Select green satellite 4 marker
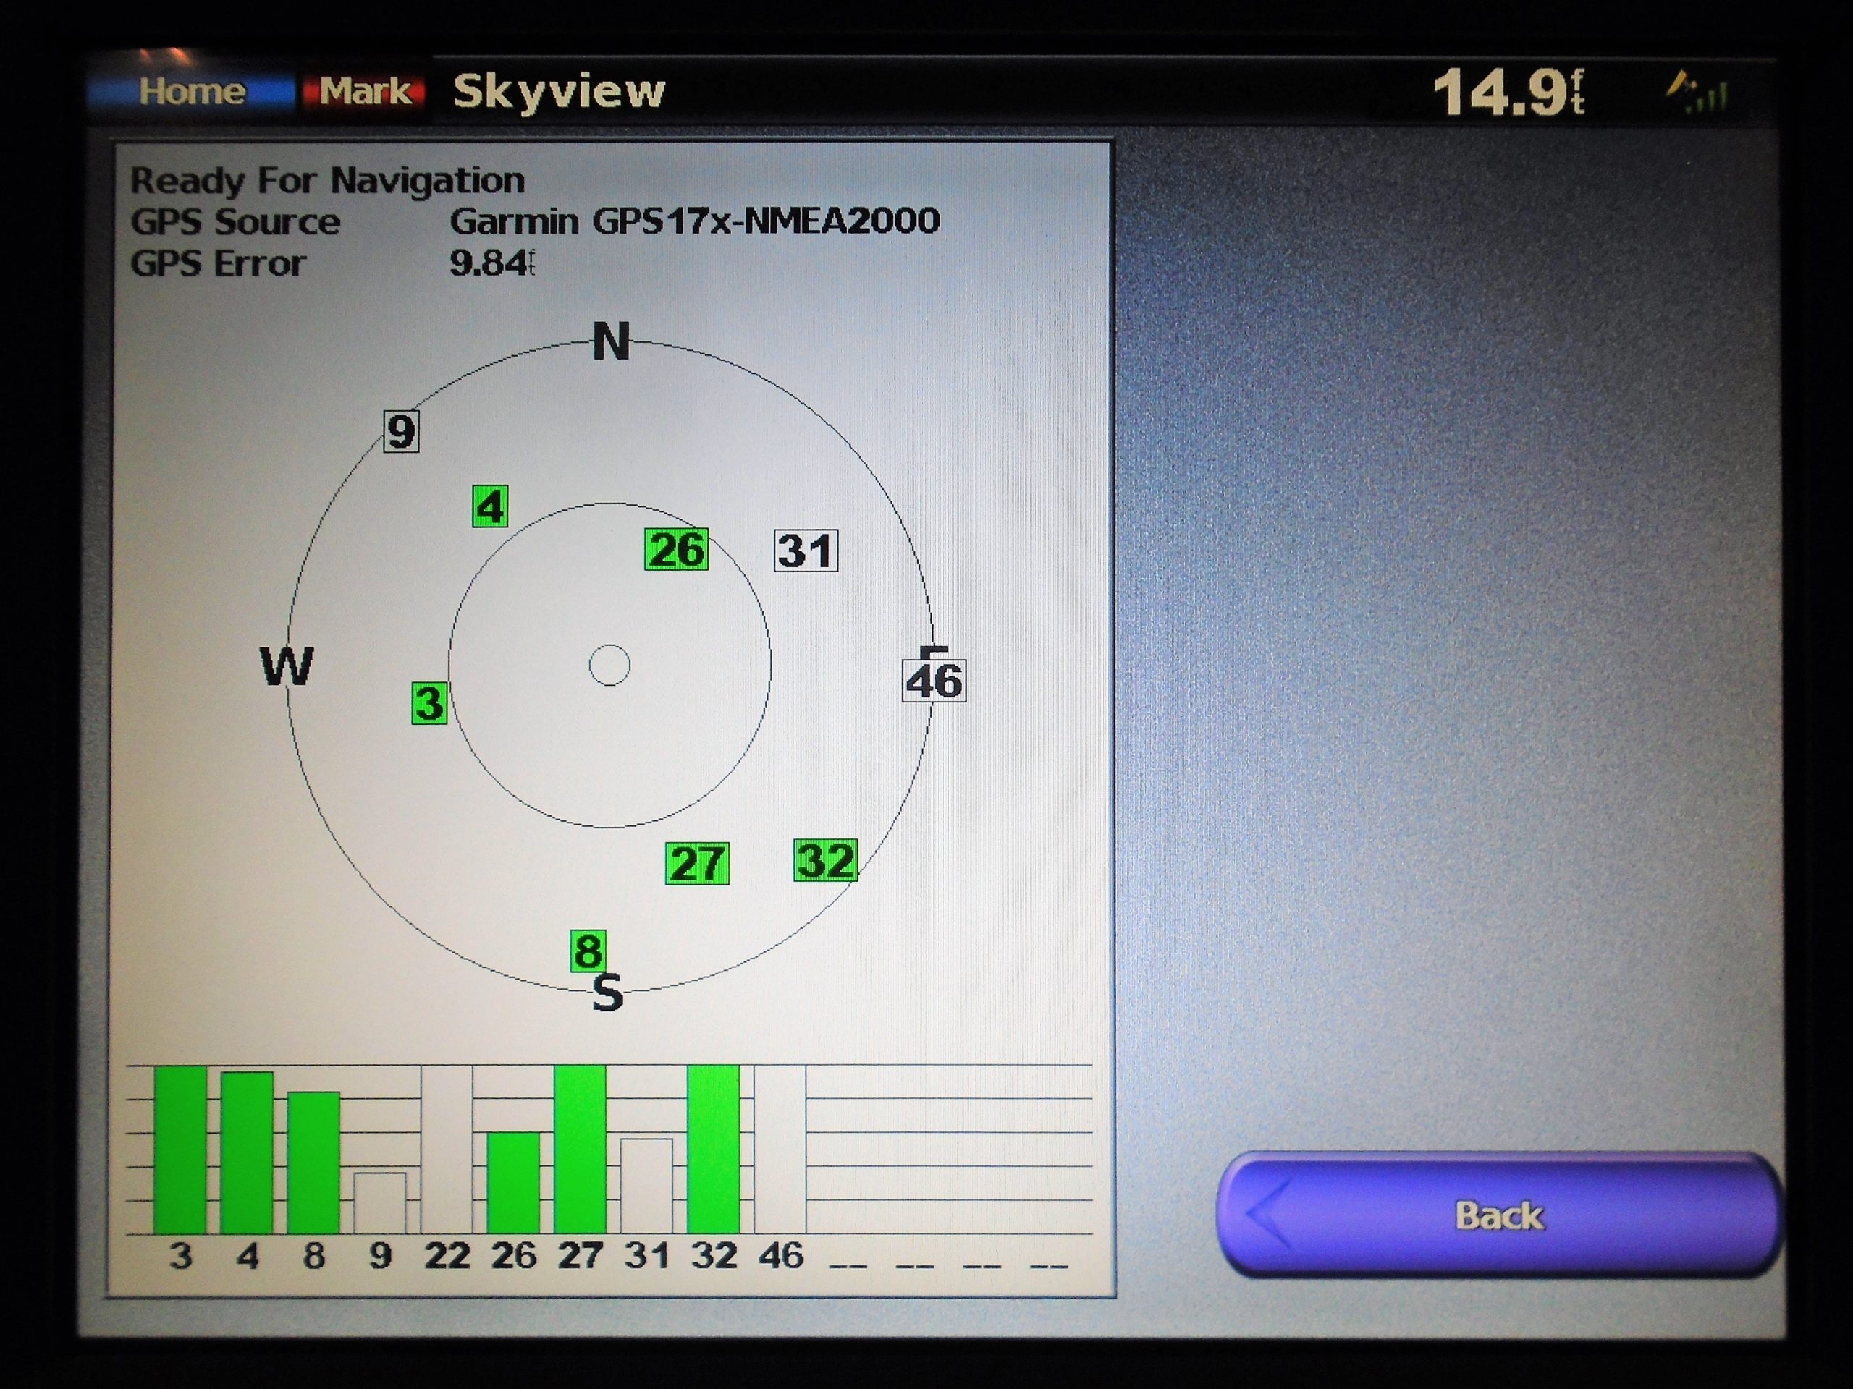 [490, 506]
